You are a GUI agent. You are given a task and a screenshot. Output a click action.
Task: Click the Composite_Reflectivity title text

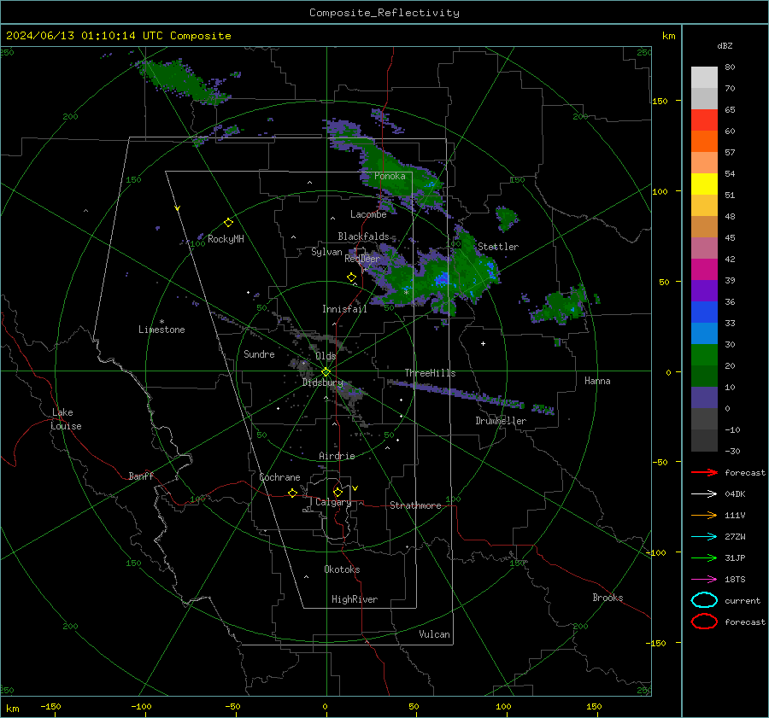[x=384, y=13]
